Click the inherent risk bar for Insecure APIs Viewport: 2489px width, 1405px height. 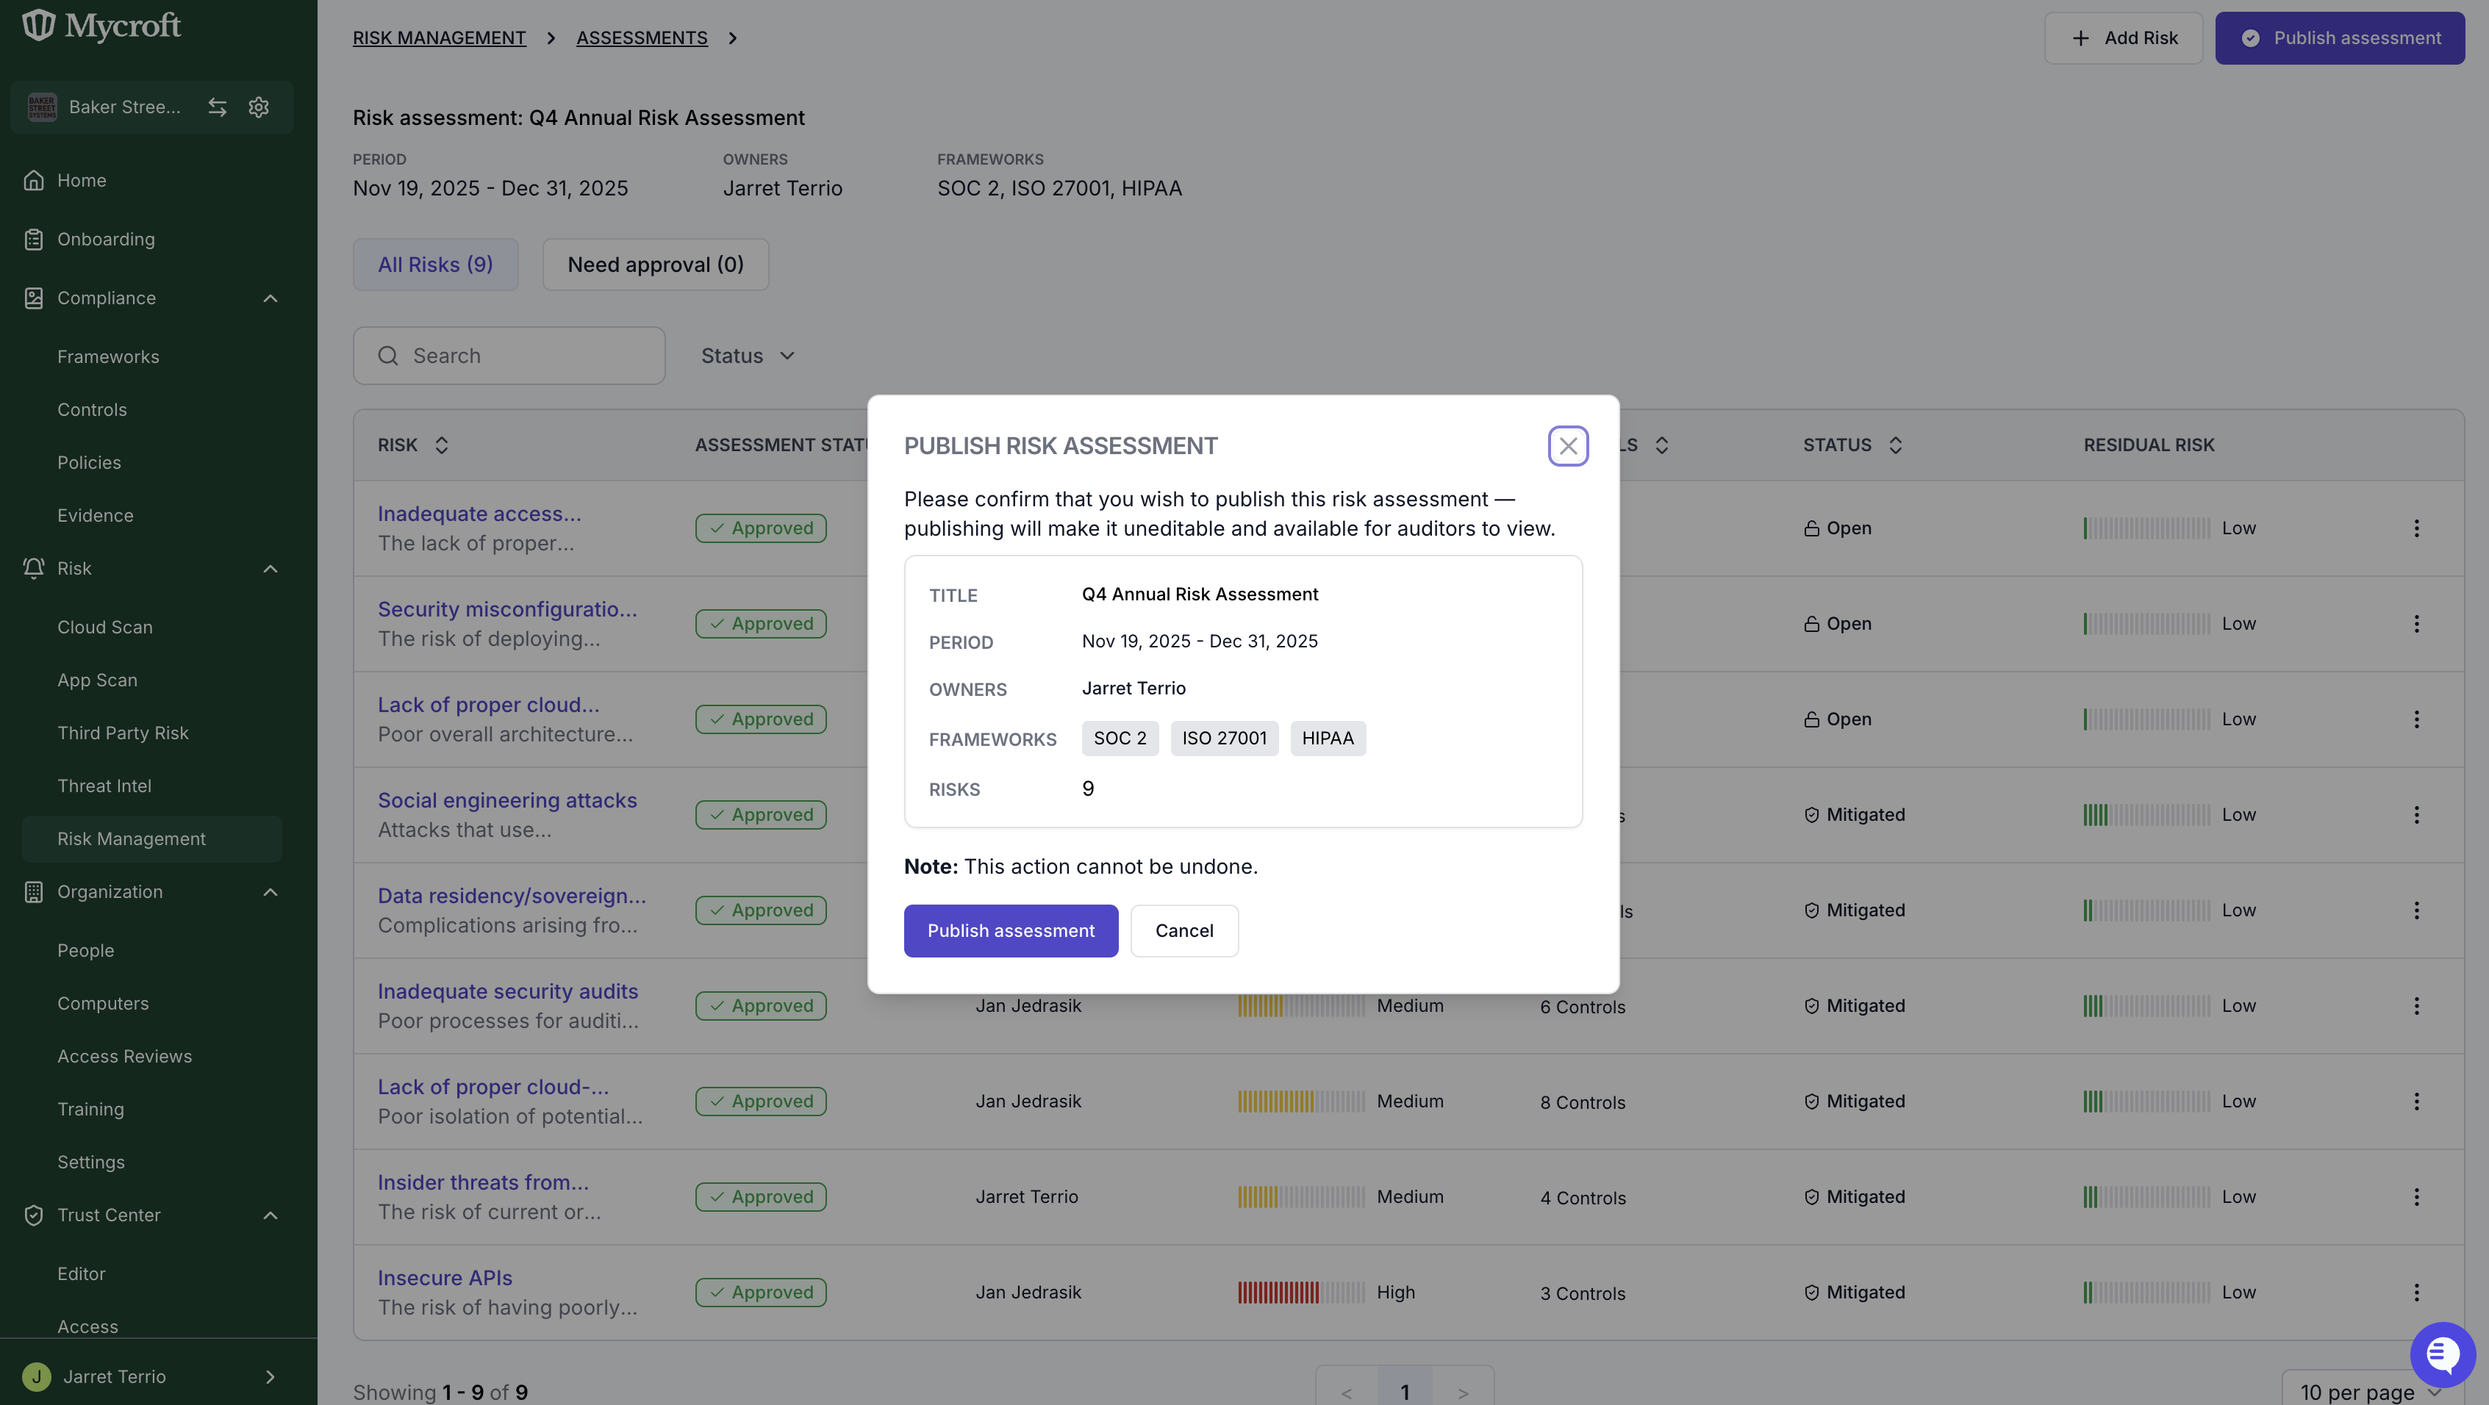pos(1302,1293)
